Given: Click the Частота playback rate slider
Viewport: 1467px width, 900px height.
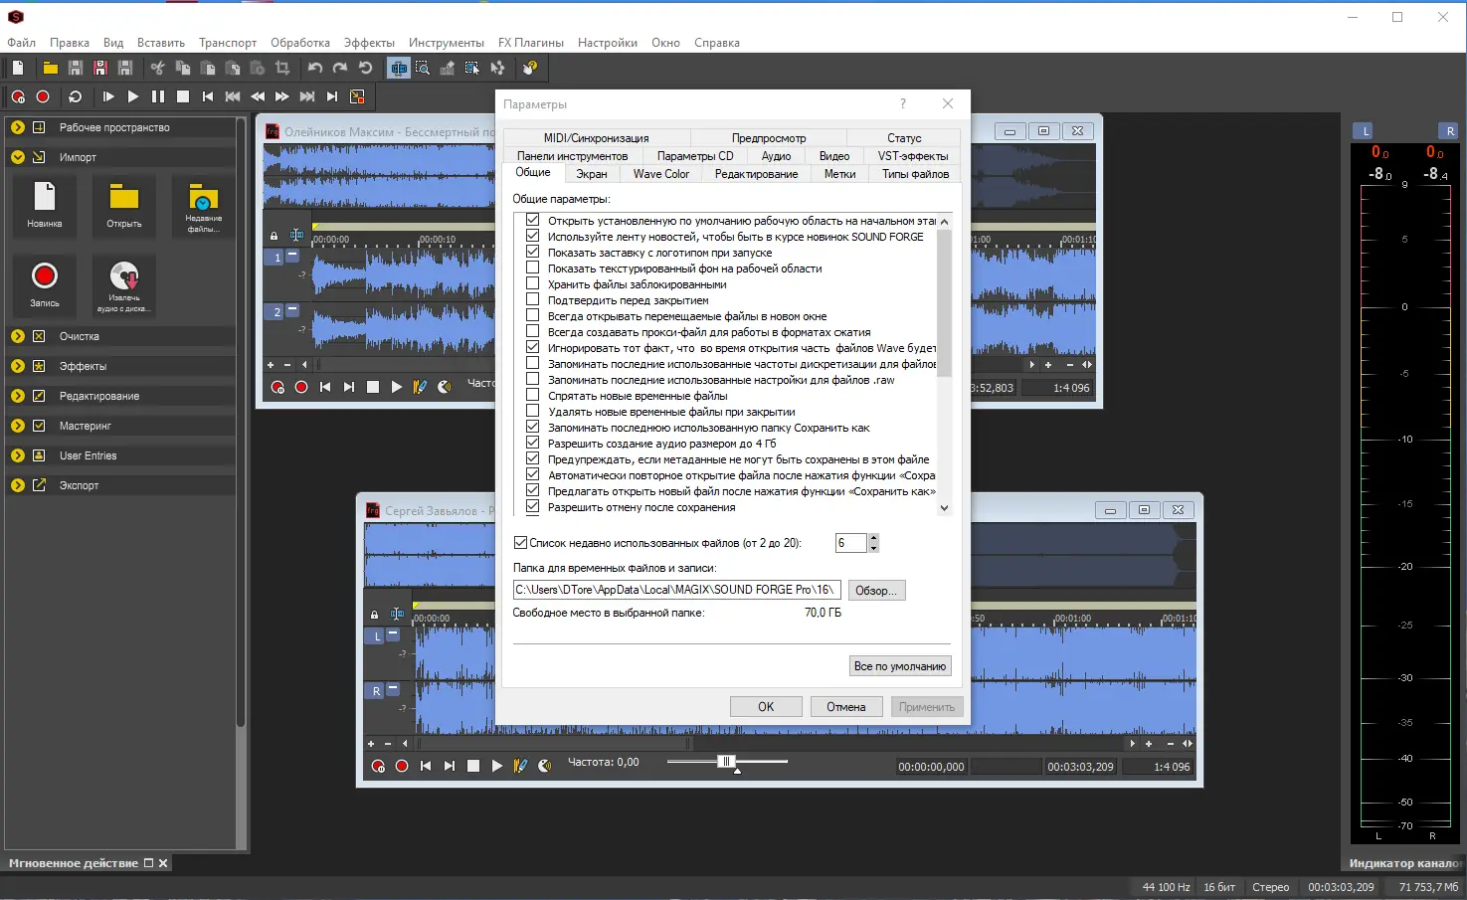Looking at the screenshot, I should 727,762.
